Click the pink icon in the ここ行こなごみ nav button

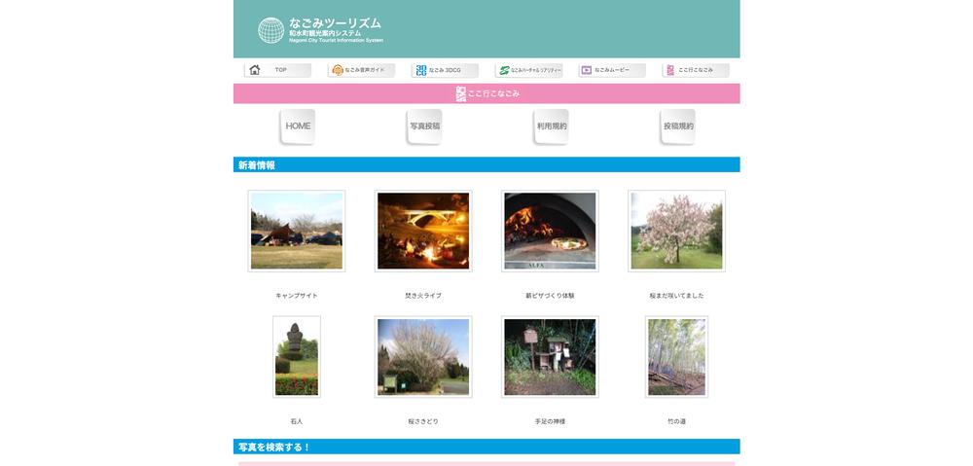click(670, 70)
